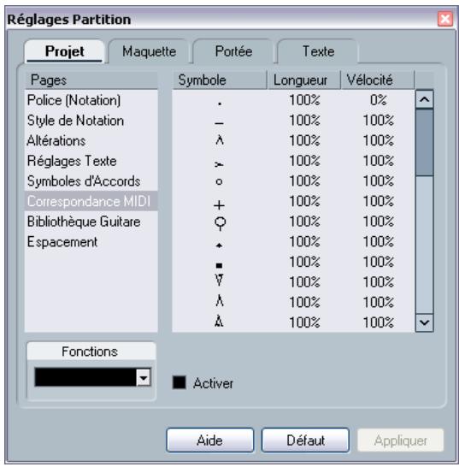
Task: Click the scroll up arrow of symbol list
Action: (424, 99)
